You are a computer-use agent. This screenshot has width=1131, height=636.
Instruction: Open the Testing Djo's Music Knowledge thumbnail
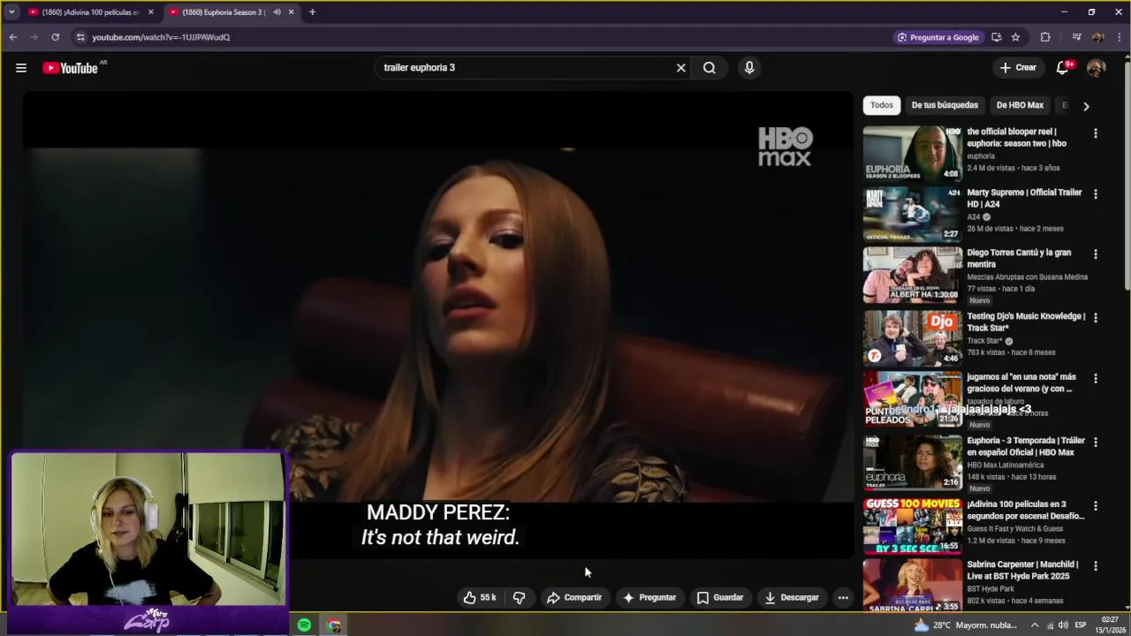[912, 337]
